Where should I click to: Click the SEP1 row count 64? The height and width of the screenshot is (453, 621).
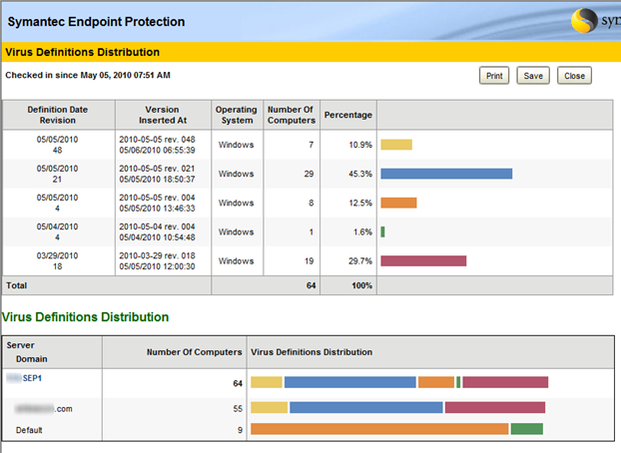[x=238, y=383]
